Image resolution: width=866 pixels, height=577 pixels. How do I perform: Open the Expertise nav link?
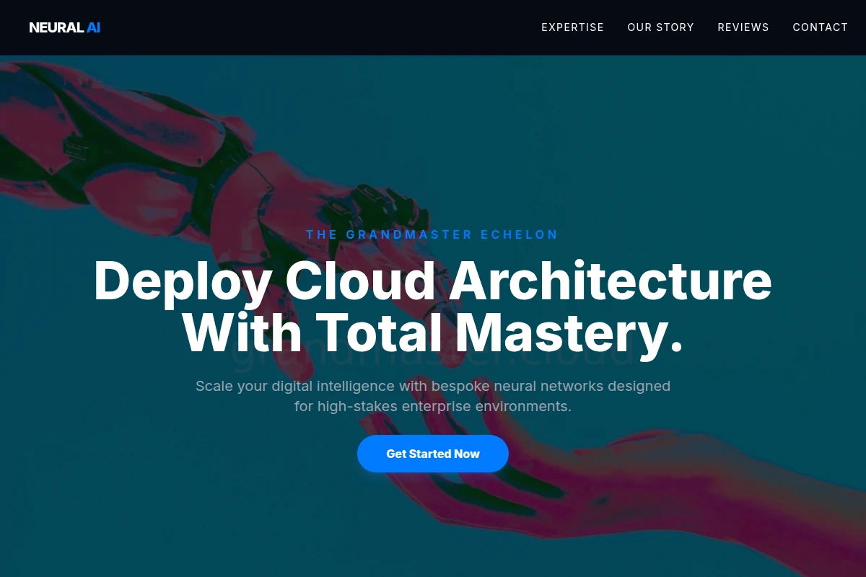pyautogui.click(x=572, y=27)
